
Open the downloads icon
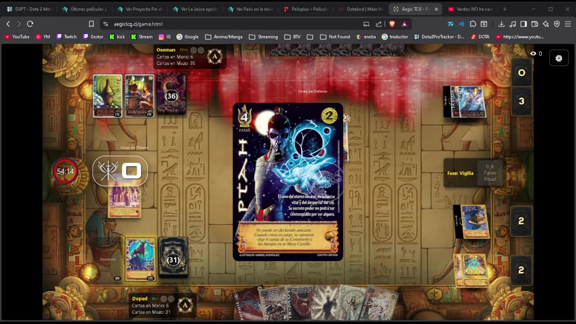pos(501,24)
